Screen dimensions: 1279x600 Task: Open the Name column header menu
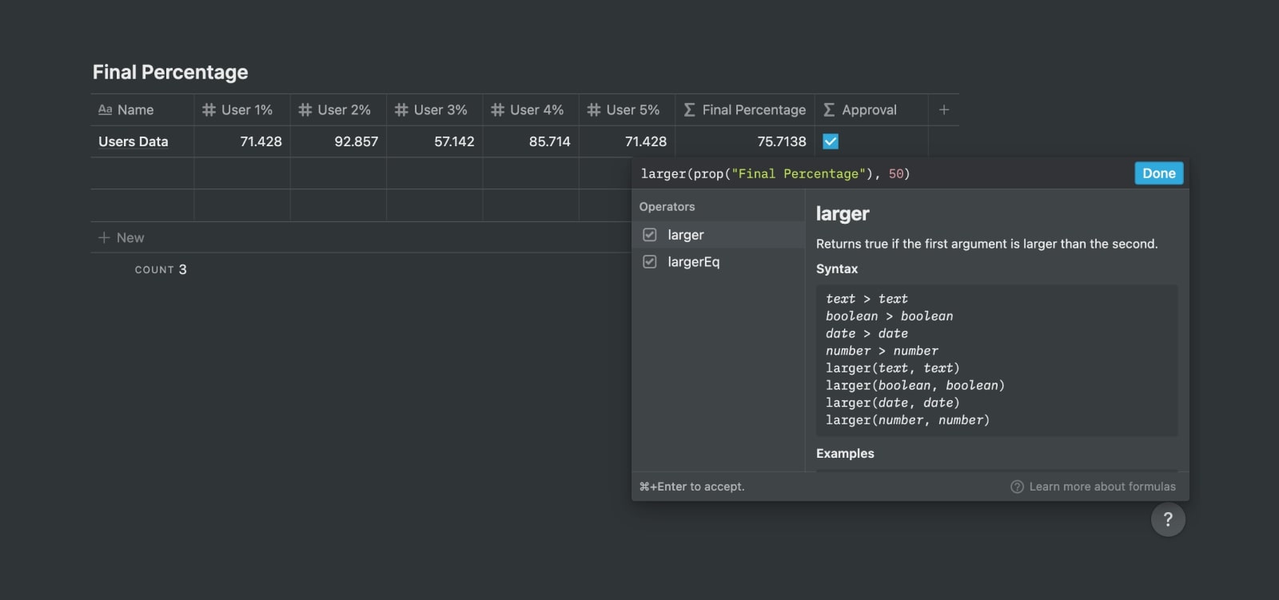[142, 109]
